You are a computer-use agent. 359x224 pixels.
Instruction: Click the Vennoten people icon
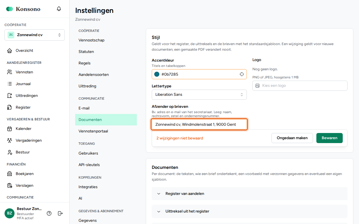(10, 72)
